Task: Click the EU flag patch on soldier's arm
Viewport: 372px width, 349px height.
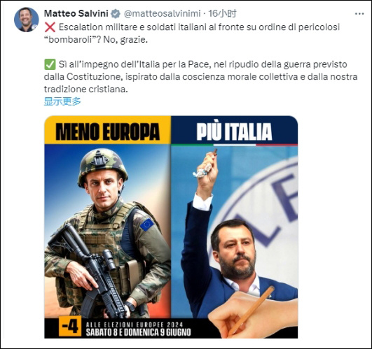Action: pyautogui.click(x=147, y=225)
